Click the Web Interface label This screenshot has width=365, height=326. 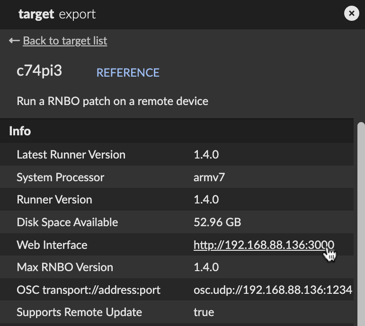coord(52,245)
